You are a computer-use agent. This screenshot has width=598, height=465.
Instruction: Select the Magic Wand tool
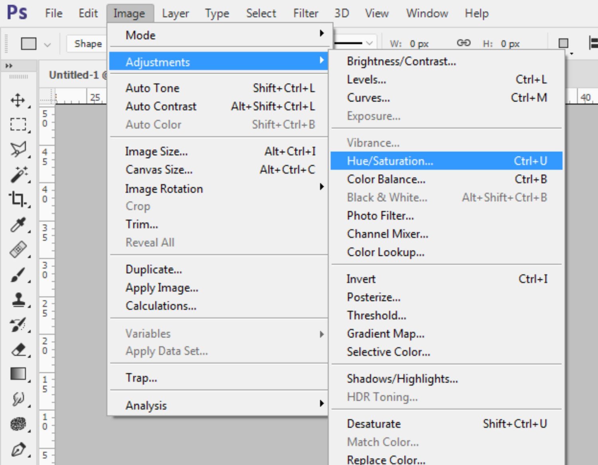18,174
